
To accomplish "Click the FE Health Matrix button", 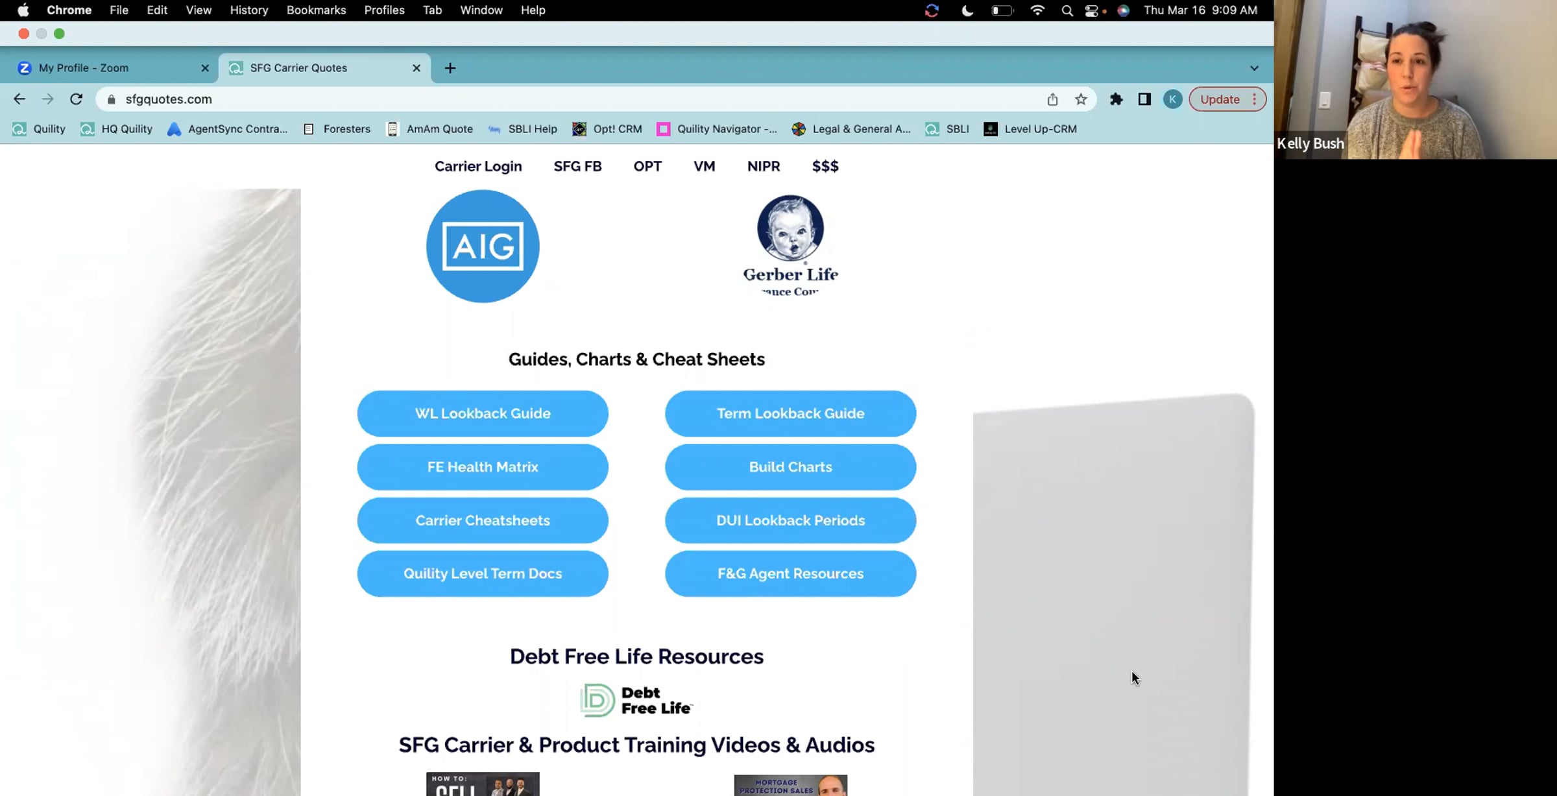I will 483,467.
